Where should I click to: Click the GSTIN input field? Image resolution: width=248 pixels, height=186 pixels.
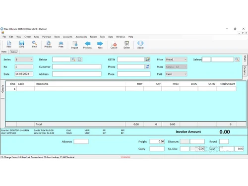coord(131,60)
